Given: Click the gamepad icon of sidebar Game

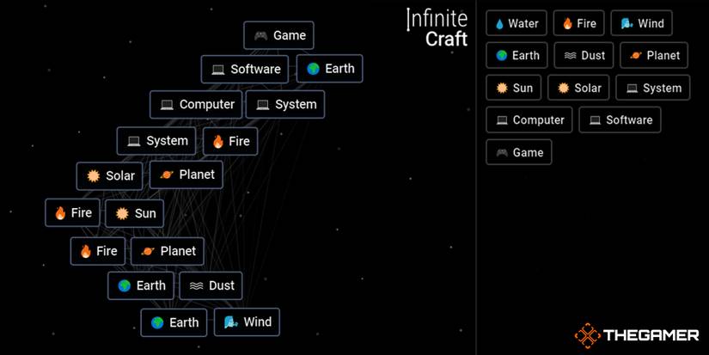Looking at the screenshot, I should coord(502,152).
